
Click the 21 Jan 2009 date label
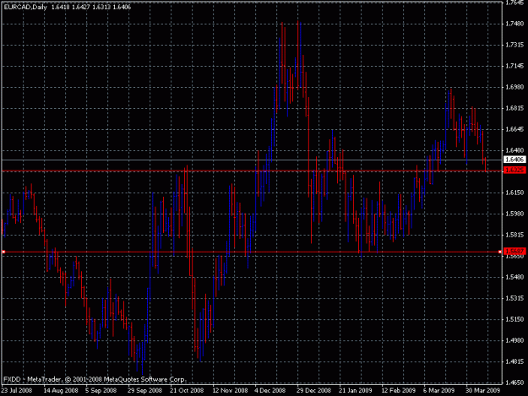(x=356, y=391)
